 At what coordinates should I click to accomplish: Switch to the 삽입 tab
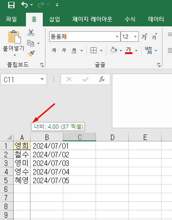tap(55, 19)
